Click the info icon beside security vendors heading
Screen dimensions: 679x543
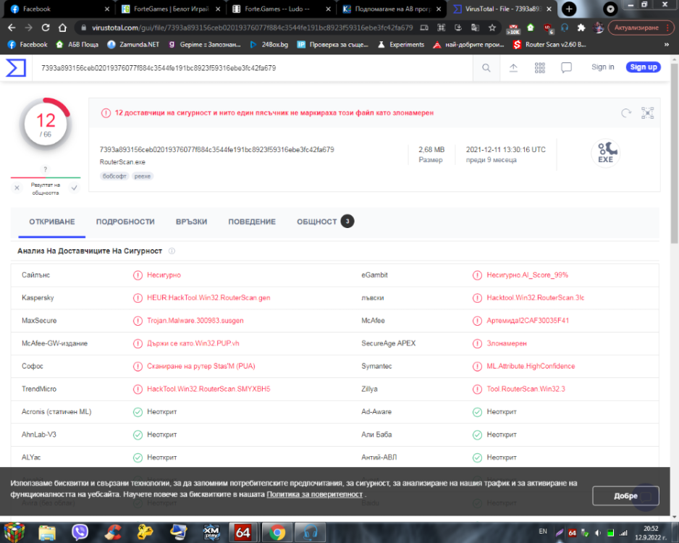pyautogui.click(x=172, y=251)
